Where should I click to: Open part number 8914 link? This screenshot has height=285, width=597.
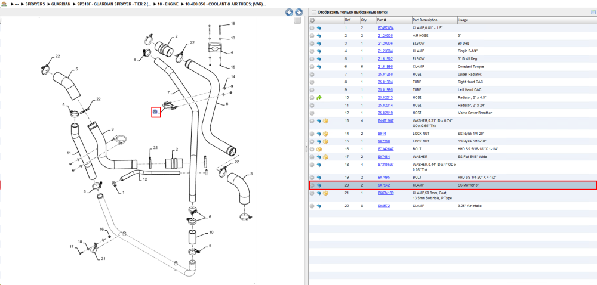pyautogui.click(x=381, y=134)
